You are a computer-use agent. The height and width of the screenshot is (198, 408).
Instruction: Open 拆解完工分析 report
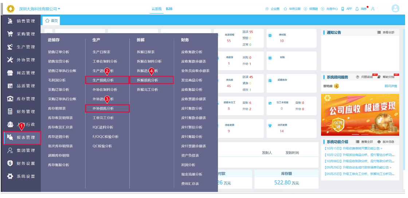click(x=147, y=90)
